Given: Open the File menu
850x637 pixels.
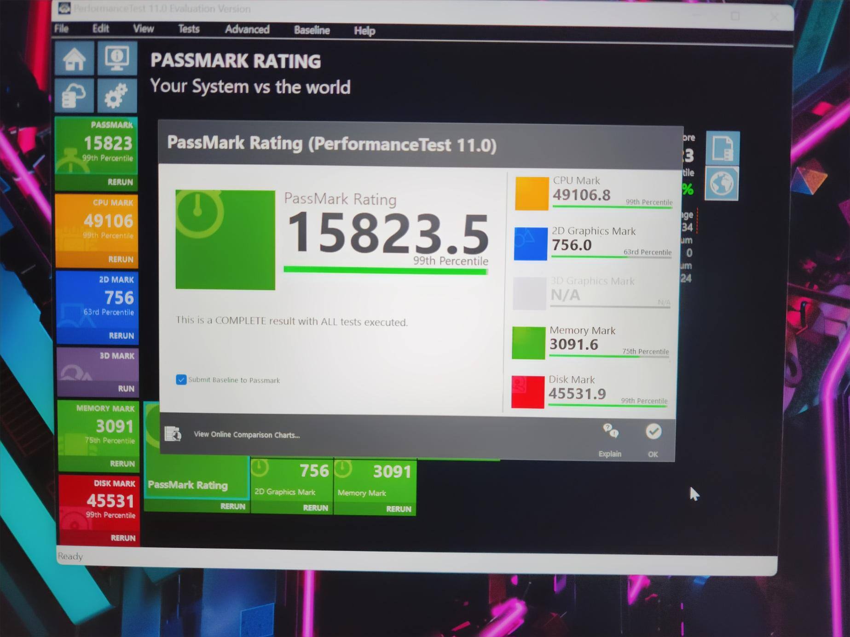Looking at the screenshot, I should (x=62, y=29).
